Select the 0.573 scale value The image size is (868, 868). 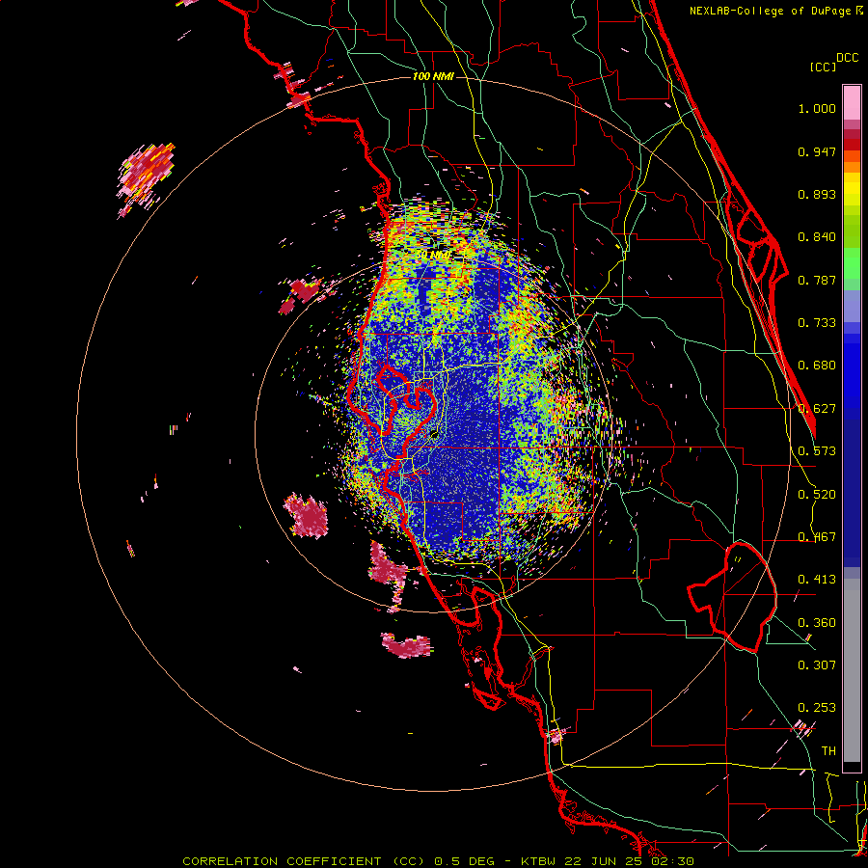817,451
